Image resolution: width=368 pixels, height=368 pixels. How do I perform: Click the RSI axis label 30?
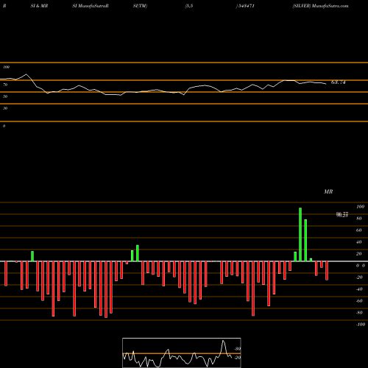pos(5,108)
